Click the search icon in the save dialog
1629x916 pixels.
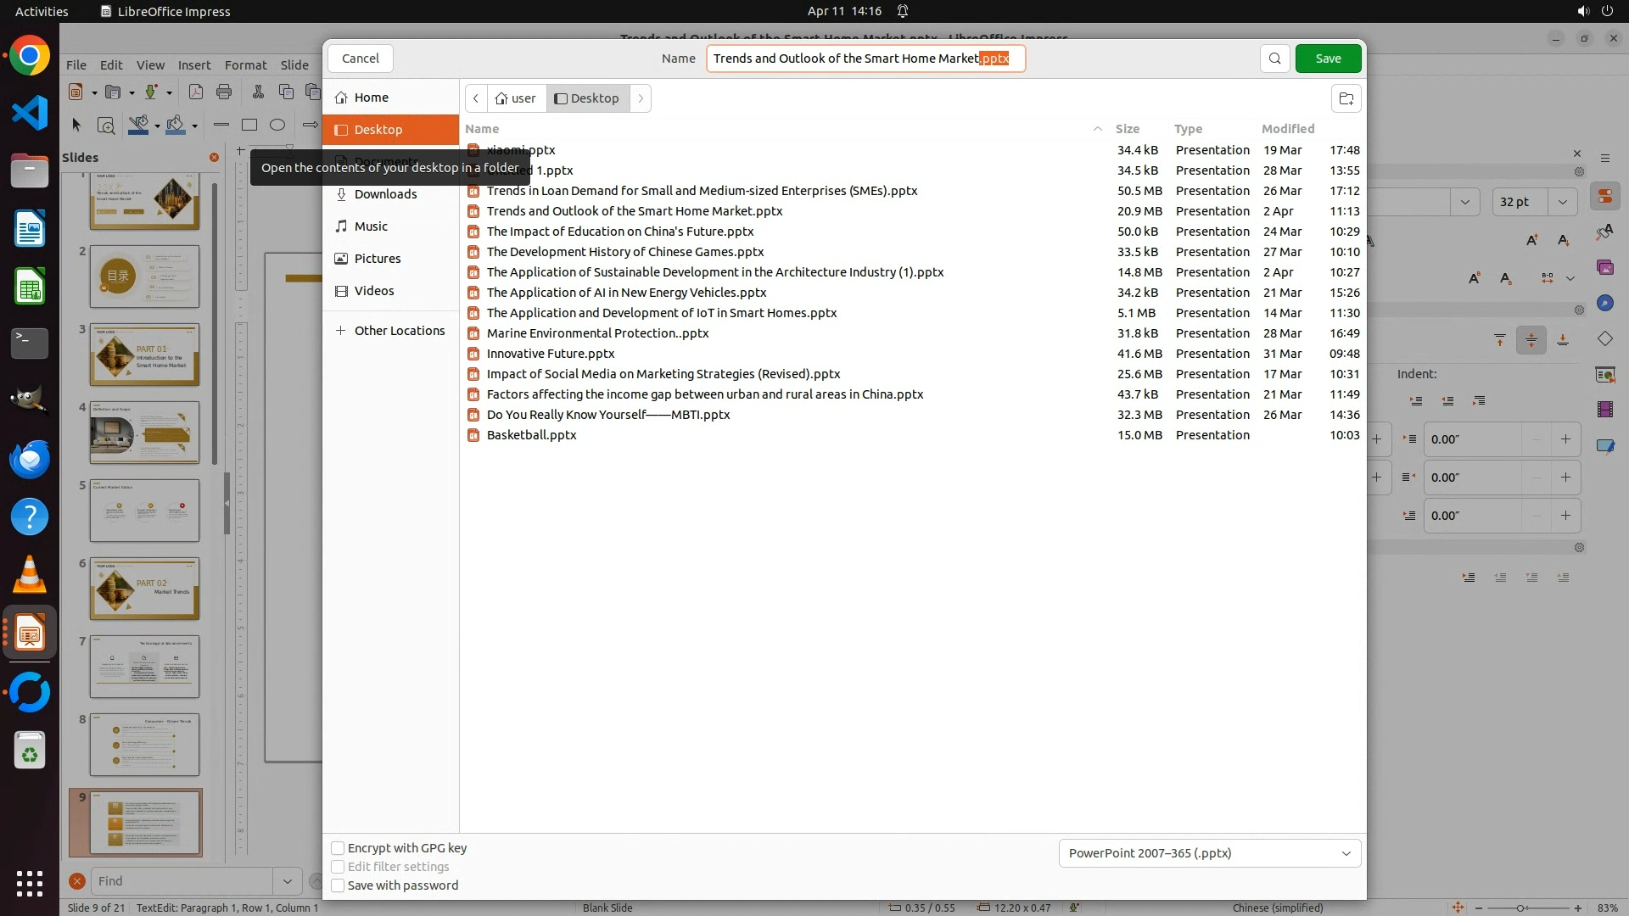pos(1274,59)
